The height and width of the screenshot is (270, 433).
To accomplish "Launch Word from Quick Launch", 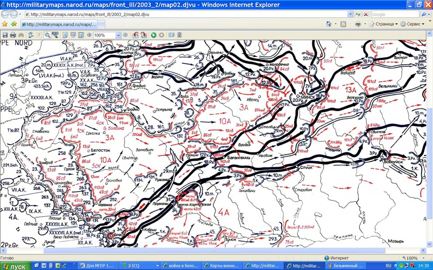I will coord(44,266).
